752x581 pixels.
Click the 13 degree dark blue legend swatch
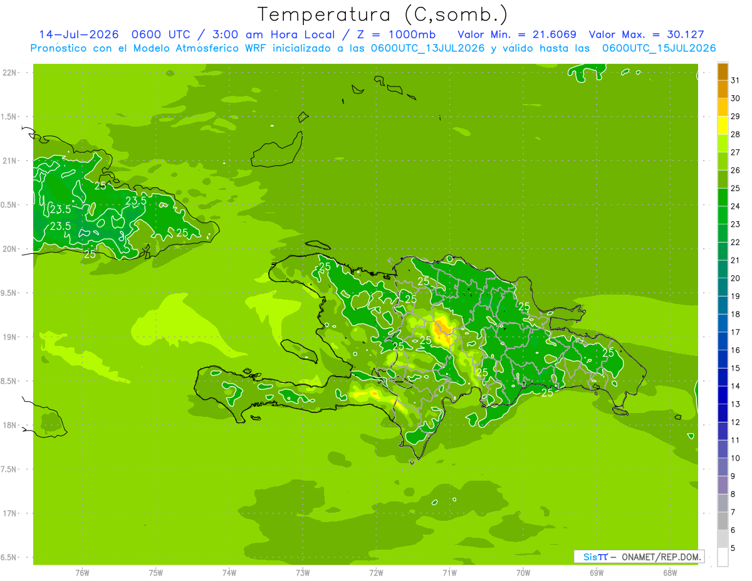point(723,395)
